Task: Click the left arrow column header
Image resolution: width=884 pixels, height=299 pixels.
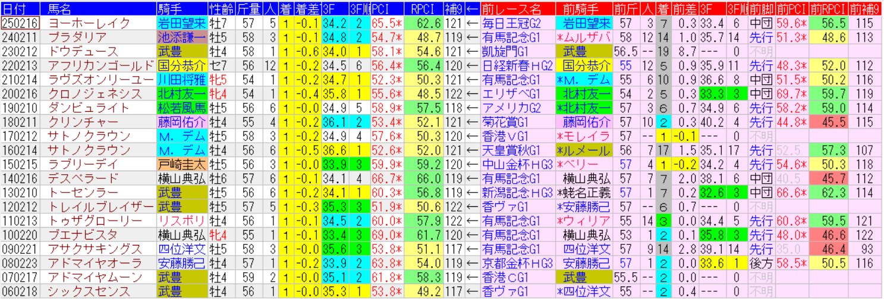Action: 472,8
